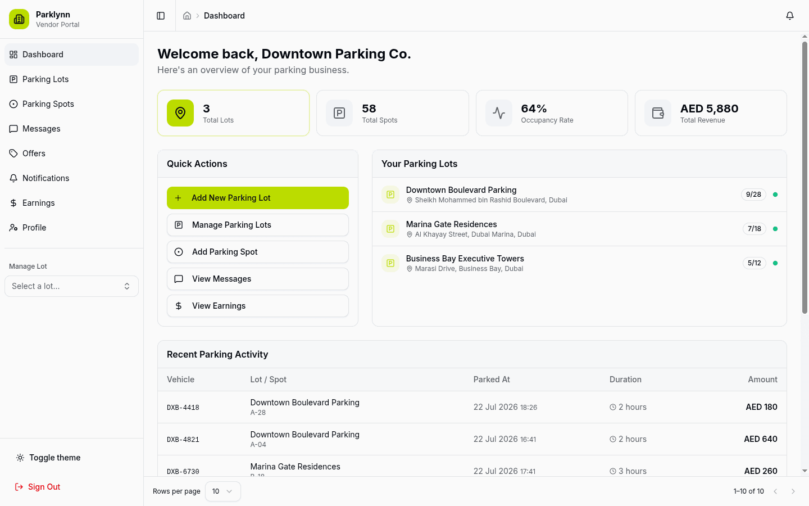
Task: Click Dashboard breadcrumb text
Action: [224, 16]
